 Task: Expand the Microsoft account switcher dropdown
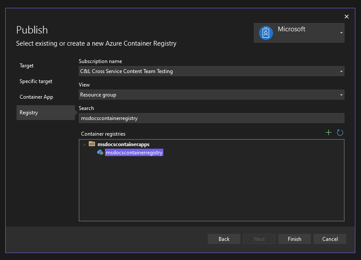[x=341, y=33]
